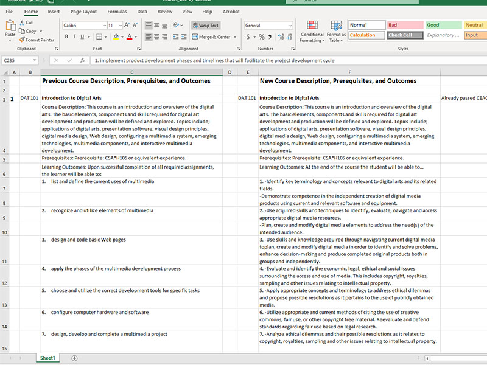This screenshot has height=365, width=487.
Task: Apply Accounting dollar number format
Action: (248, 36)
